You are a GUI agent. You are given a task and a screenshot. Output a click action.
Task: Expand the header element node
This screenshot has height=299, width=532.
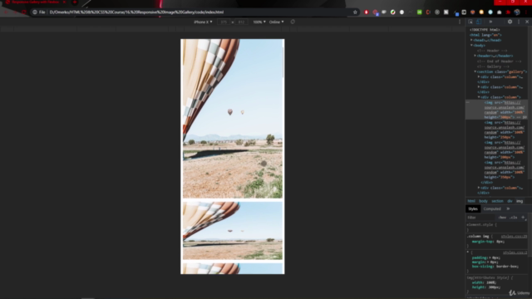475,56
